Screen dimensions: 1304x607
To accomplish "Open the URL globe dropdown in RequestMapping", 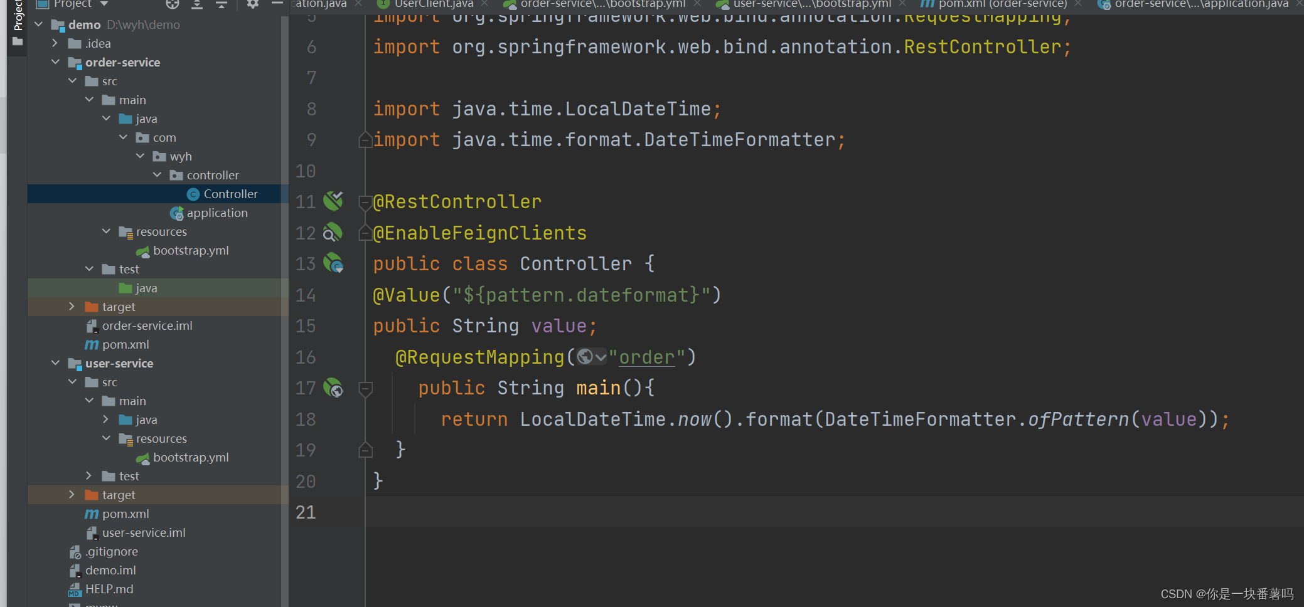I will (x=592, y=357).
